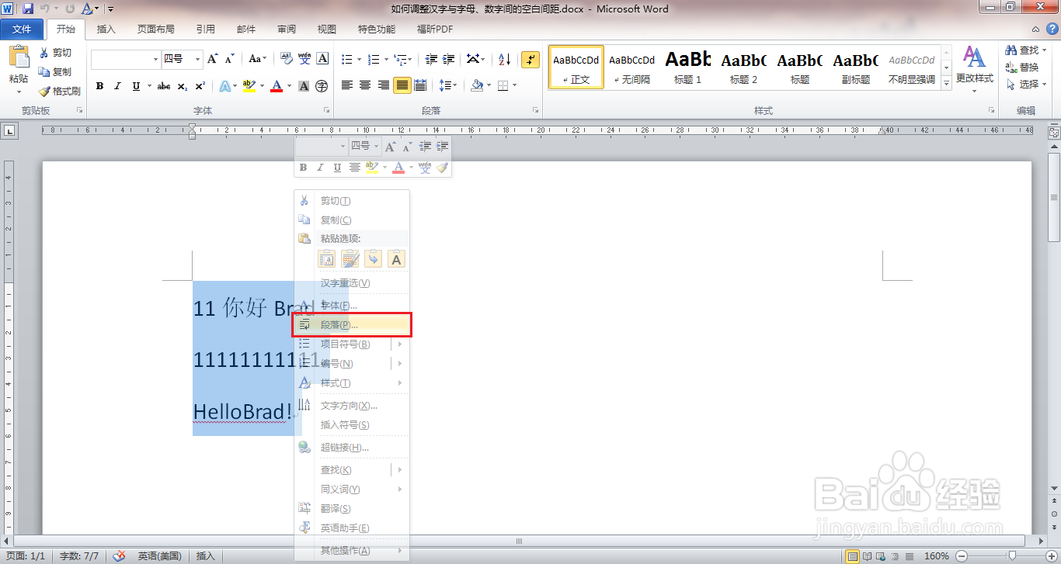The height and width of the screenshot is (564, 1061).
Task: Apply the 标题 1 style
Action: pyautogui.click(x=688, y=67)
